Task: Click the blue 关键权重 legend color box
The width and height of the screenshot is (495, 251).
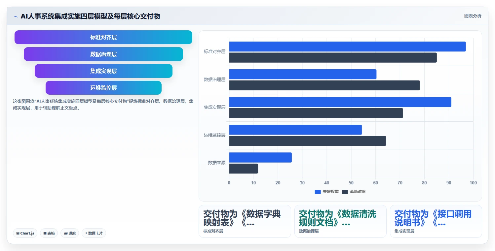Action: pyautogui.click(x=318, y=192)
